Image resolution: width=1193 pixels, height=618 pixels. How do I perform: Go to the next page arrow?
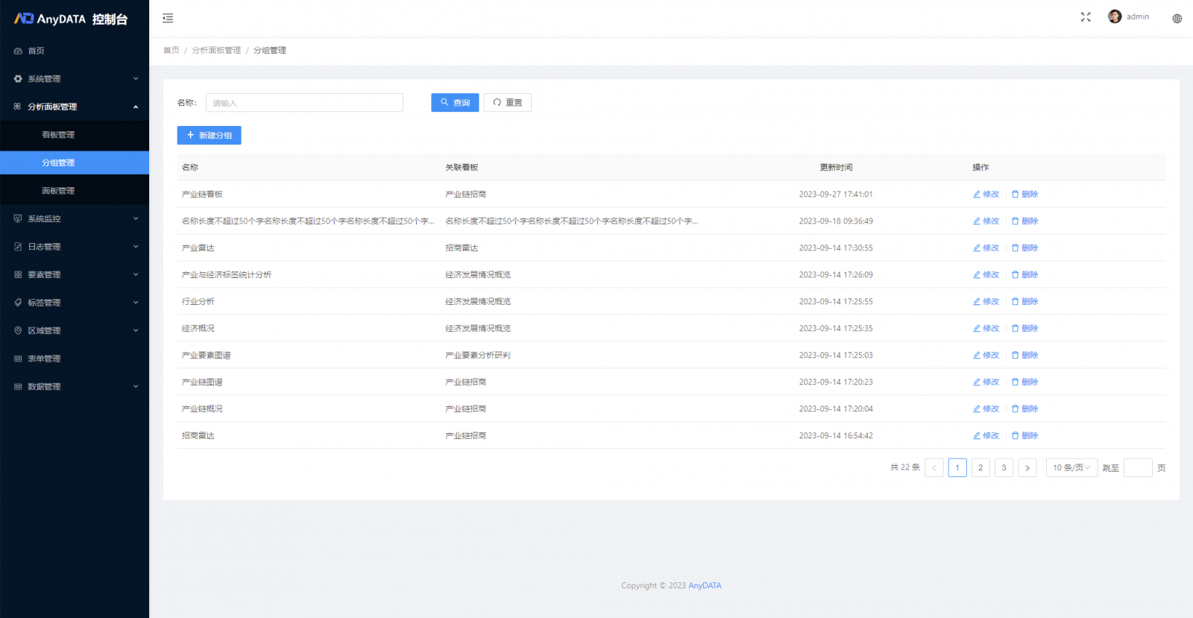1027,467
